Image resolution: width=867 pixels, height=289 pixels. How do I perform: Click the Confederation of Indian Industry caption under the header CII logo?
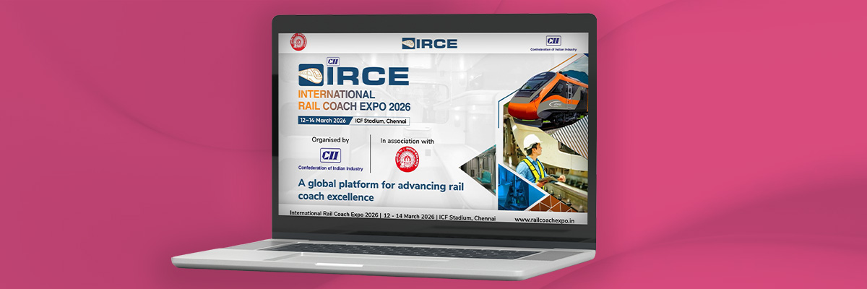tap(554, 48)
